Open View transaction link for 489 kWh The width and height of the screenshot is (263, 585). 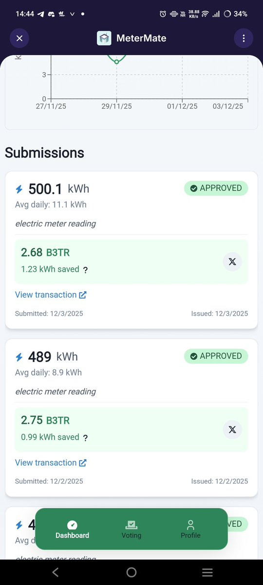tap(51, 463)
